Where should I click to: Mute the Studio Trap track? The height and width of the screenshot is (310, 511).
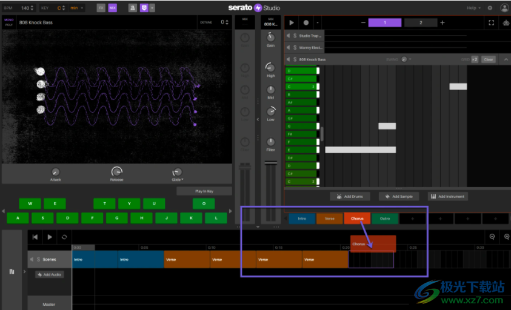coord(288,36)
